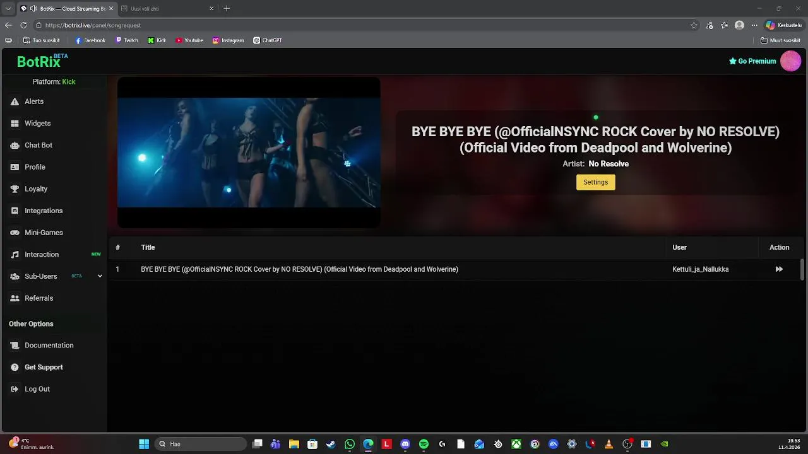Click the User column header
This screenshot has height=454, width=808.
point(679,247)
